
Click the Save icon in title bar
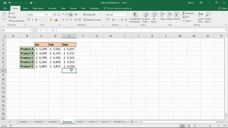(5, 2)
